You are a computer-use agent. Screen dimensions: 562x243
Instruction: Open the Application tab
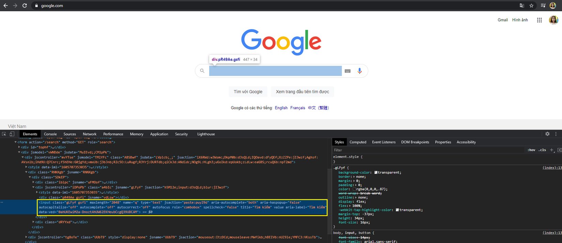[159, 134]
